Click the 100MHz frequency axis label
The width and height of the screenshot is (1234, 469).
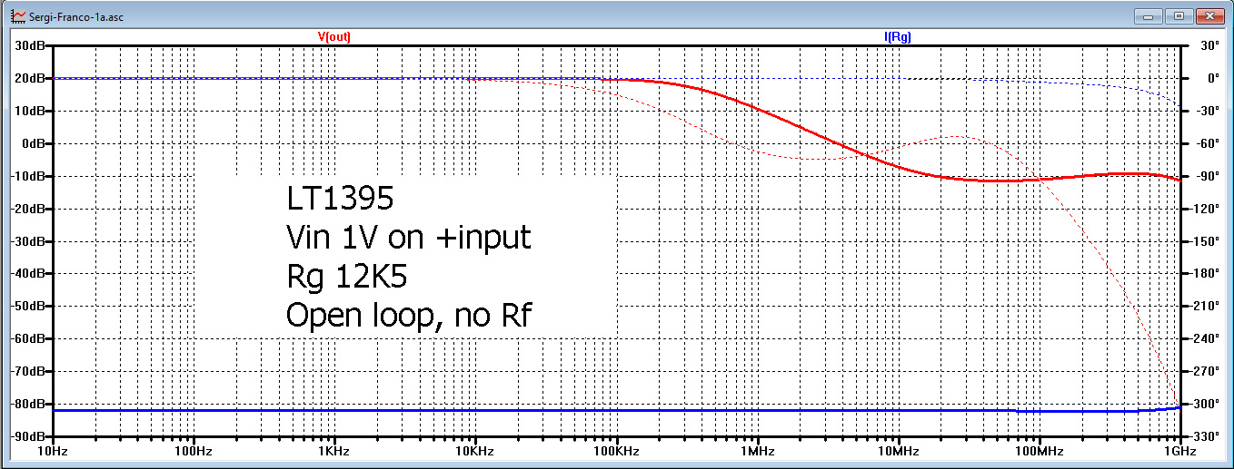coord(1038,451)
